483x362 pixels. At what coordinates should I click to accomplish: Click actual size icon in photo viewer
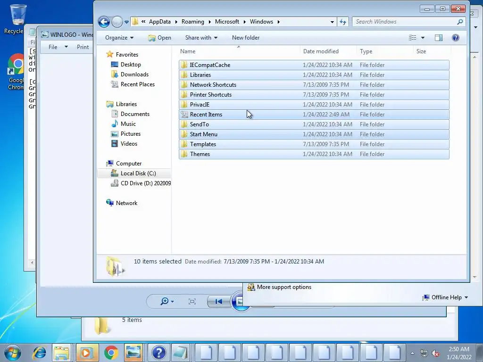[192, 301]
